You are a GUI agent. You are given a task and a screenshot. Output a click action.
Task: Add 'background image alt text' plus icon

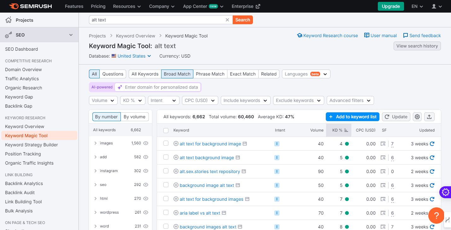pyautogui.click(x=176, y=185)
